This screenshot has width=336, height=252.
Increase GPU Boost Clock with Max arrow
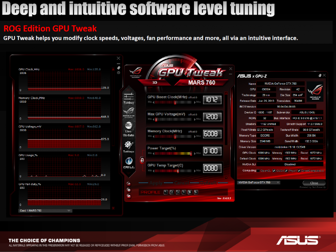coord(195,102)
